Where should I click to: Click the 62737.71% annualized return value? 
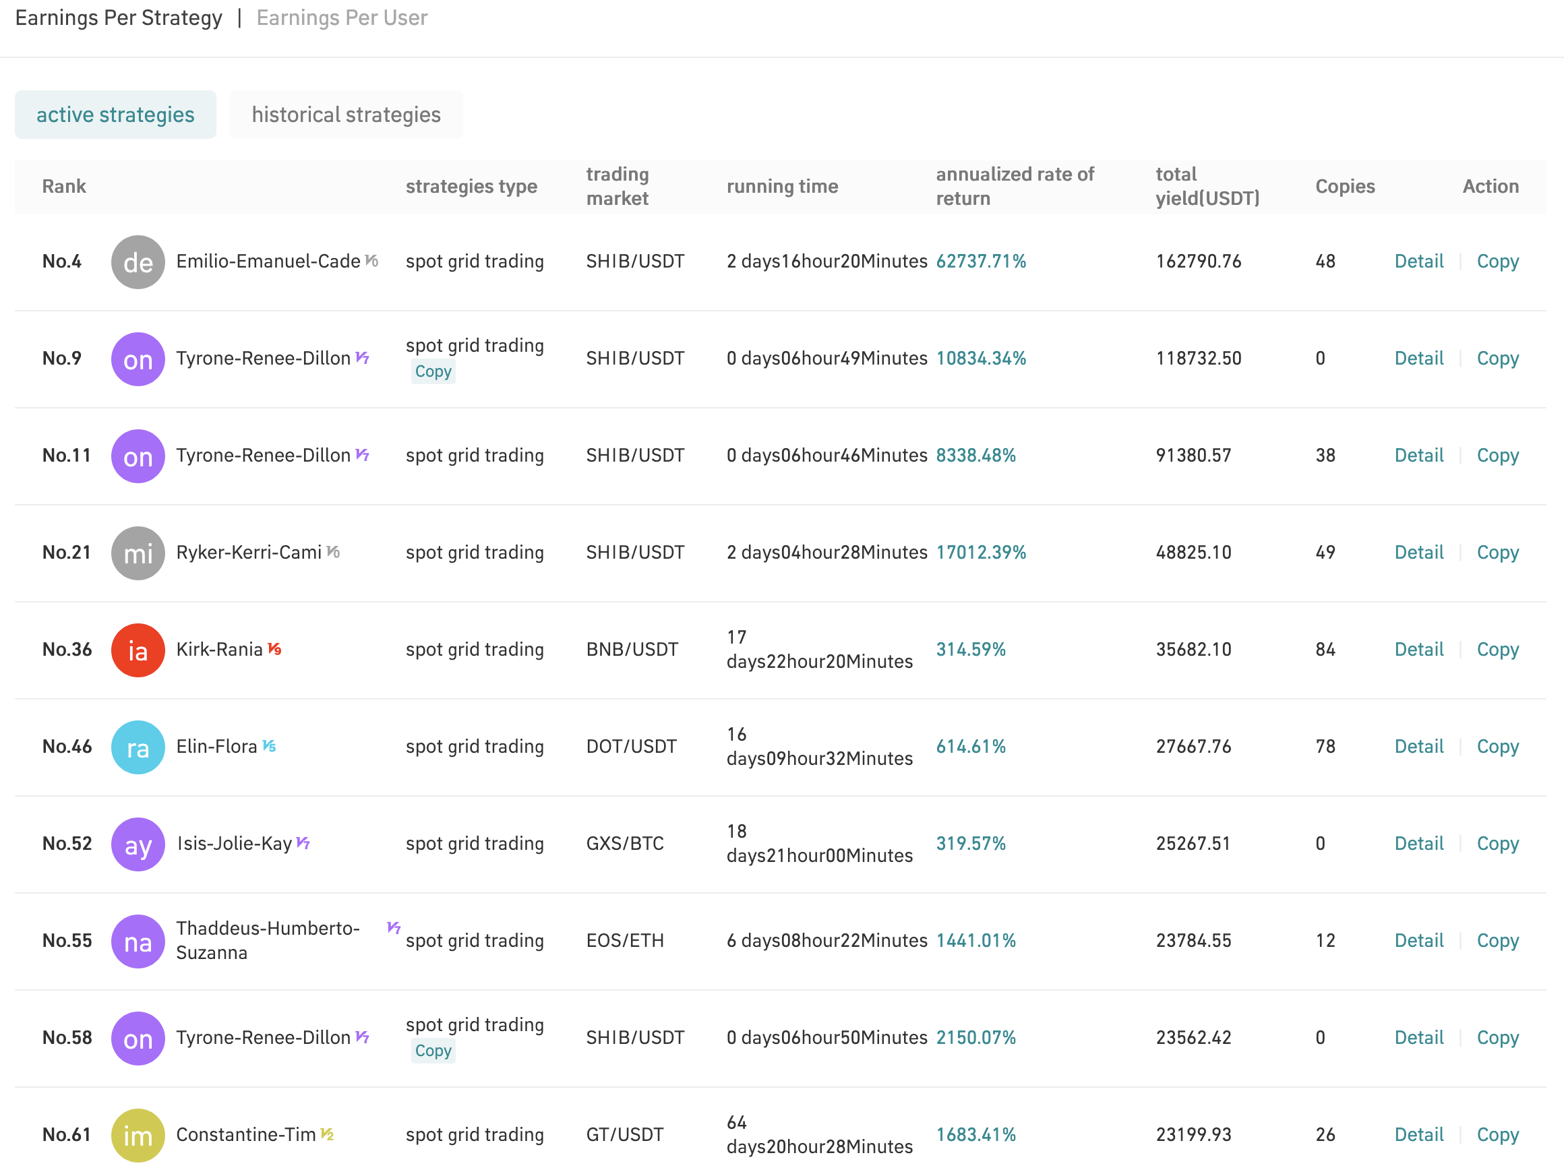click(981, 261)
